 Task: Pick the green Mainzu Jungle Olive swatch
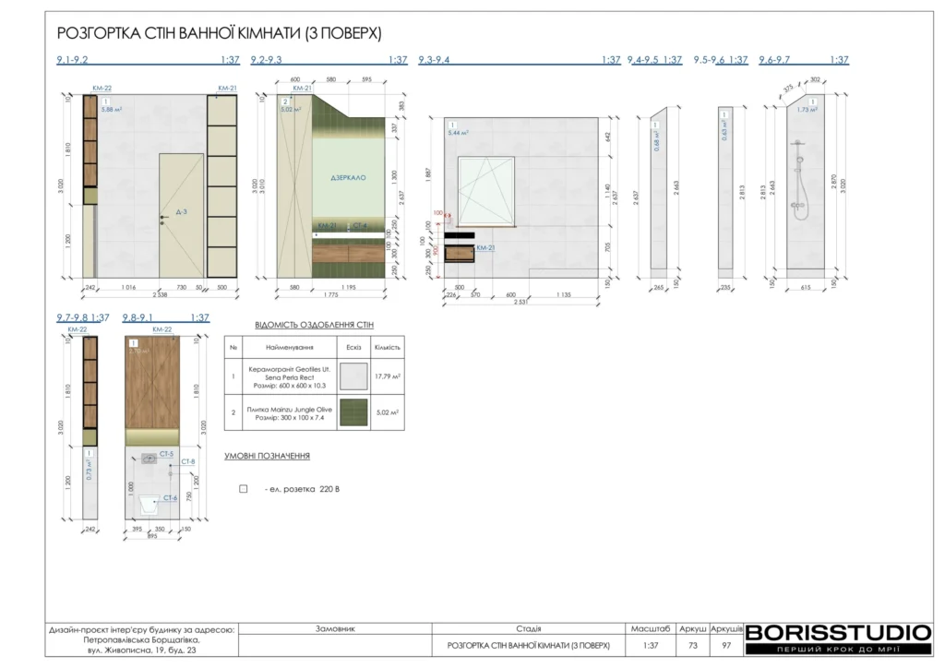[x=353, y=412]
